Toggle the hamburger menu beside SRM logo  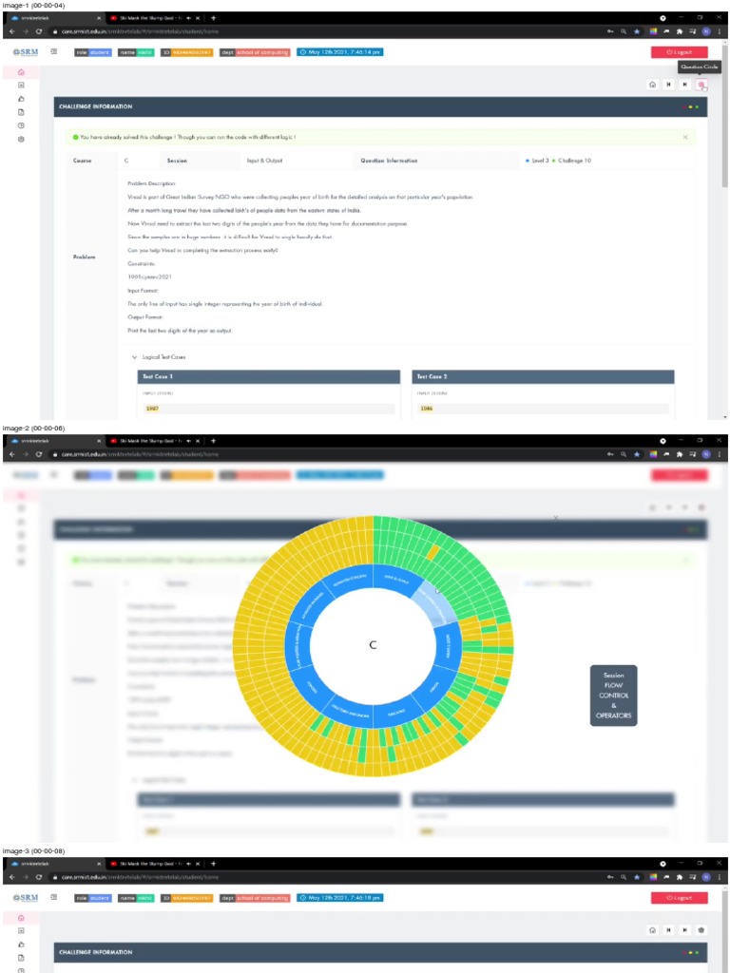54,51
